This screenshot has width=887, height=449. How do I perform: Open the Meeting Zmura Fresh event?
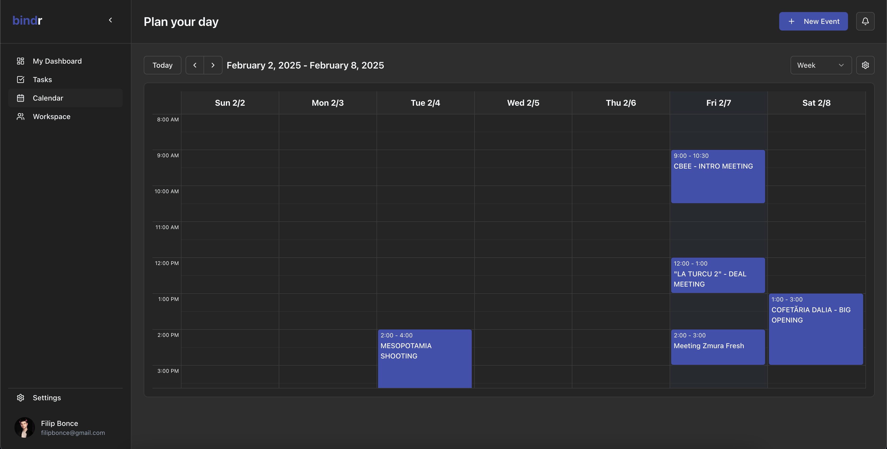point(718,347)
